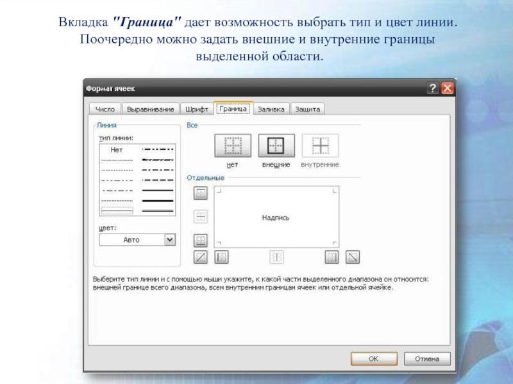The width and height of the screenshot is (513, 384).
Task: Toggle the bottom border button
Action: pyautogui.click(x=201, y=241)
